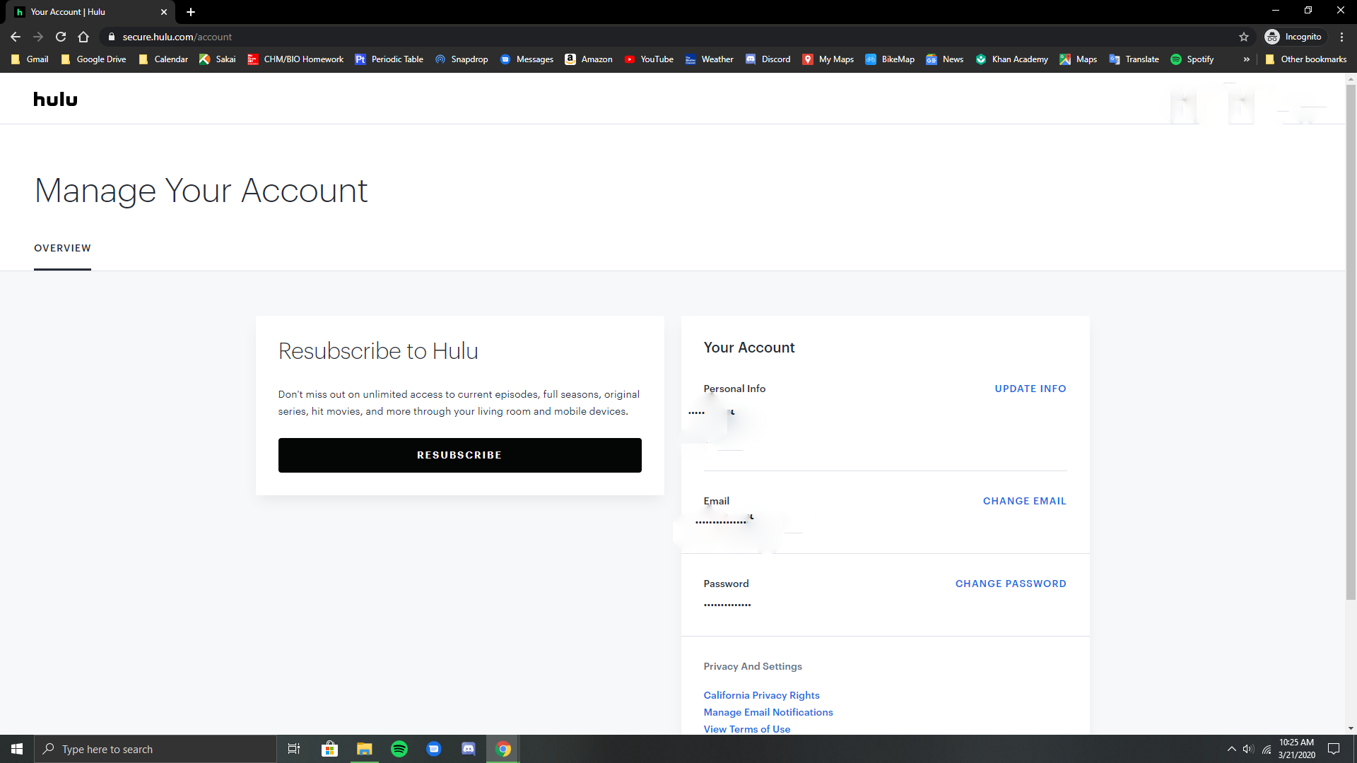
Task: Open the YouTube bookmark
Action: coord(649,59)
